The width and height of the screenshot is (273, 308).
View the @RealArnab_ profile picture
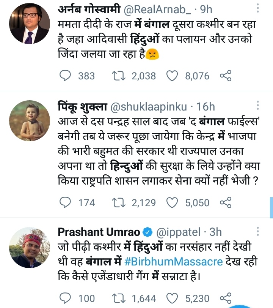(30, 29)
